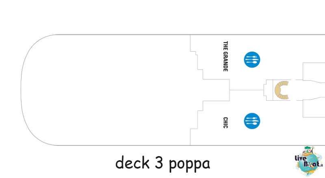Viewport: 325px width, 178px height.
Task: Click the divider line between restaurants
Action: click(x=247, y=90)
